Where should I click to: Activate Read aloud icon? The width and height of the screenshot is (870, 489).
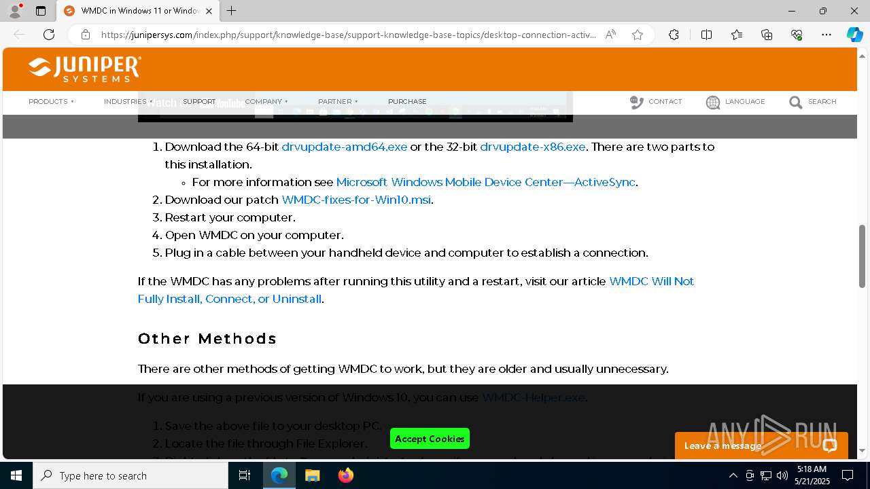pos(610,35)
